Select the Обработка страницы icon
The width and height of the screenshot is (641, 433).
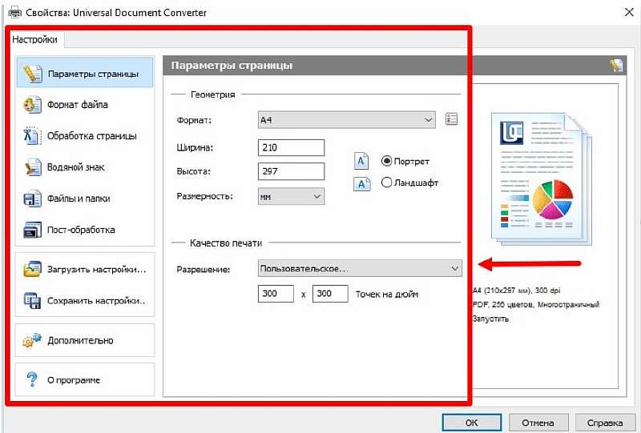pyautogui.click(x=32, y=136)
